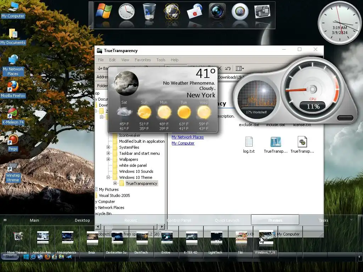Open the Edit menu

pyautogui.click(x=112, y=60)
